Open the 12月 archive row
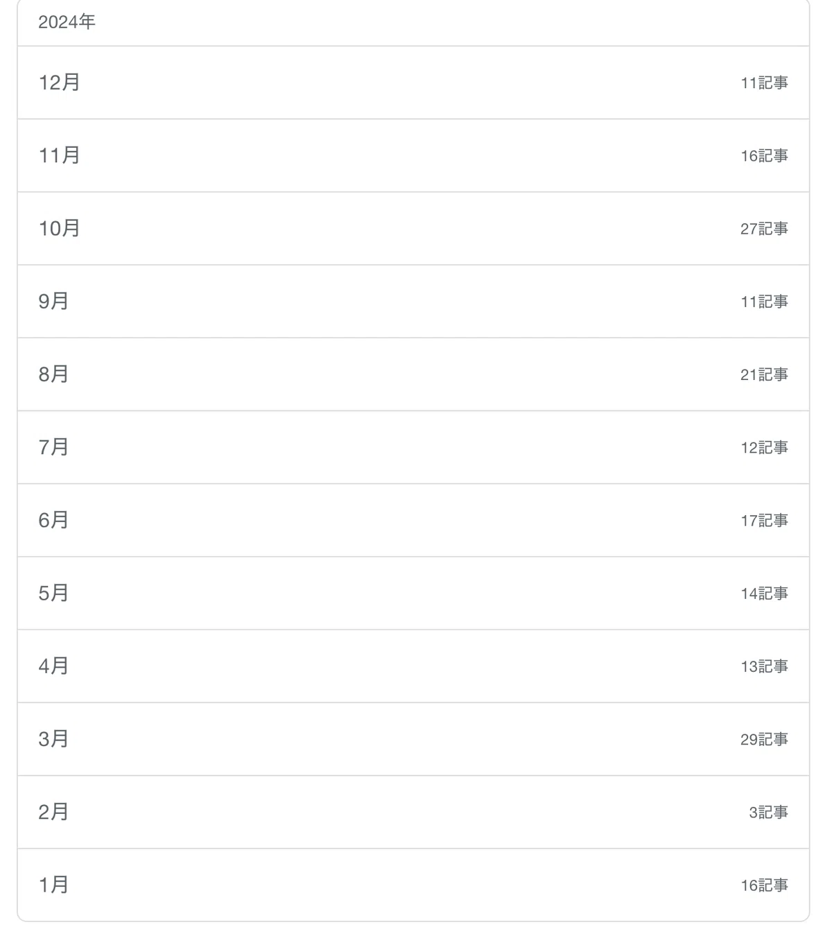 413,83
